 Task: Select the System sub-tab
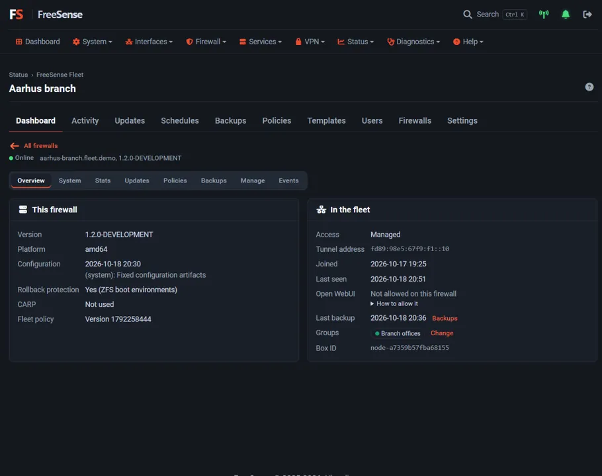pos(70,180)
